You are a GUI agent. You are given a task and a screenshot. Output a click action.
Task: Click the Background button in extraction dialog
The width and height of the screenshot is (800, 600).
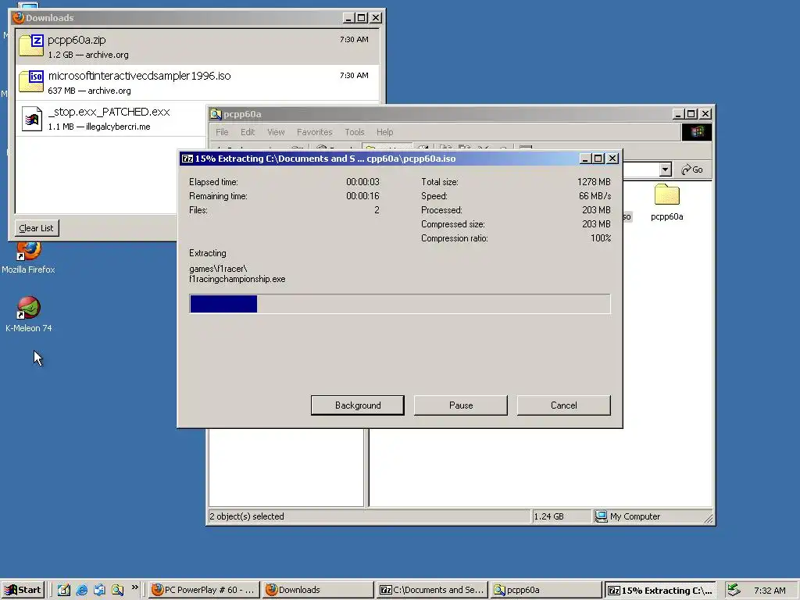(358, 405)
